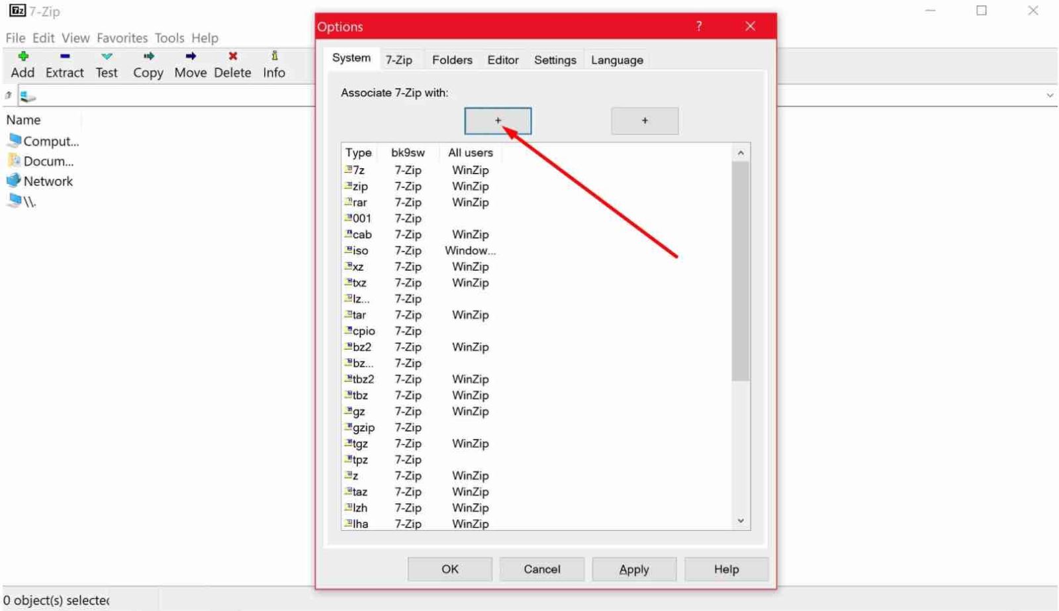Click the red Delete icon
Image resolution: width=1059 pixels, height=611 pixels.
(232, 56)
